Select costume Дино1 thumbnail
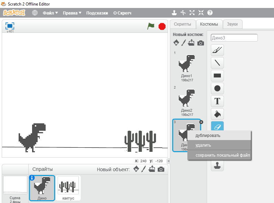Screen dimensions: 274x203 point(187,66)
